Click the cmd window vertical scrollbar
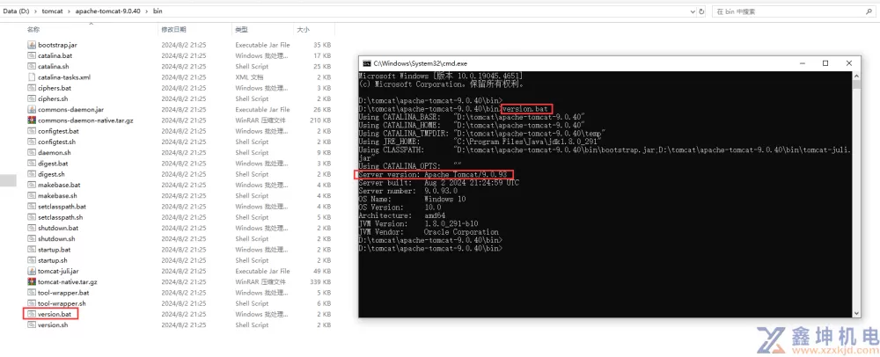Image resolution: width=880 pixels, height=357 pixels. tap(856, 194)
